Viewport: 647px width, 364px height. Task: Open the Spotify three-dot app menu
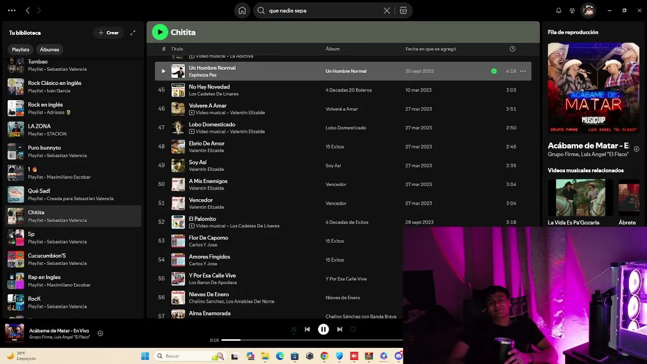(12, 10)
